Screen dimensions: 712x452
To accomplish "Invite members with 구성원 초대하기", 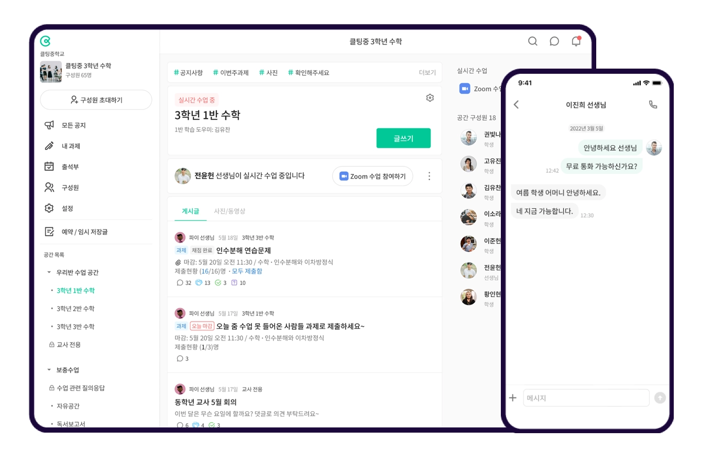I will (96, 100).
